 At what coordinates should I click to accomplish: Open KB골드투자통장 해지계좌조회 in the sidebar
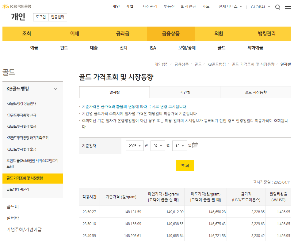[27, 138]
